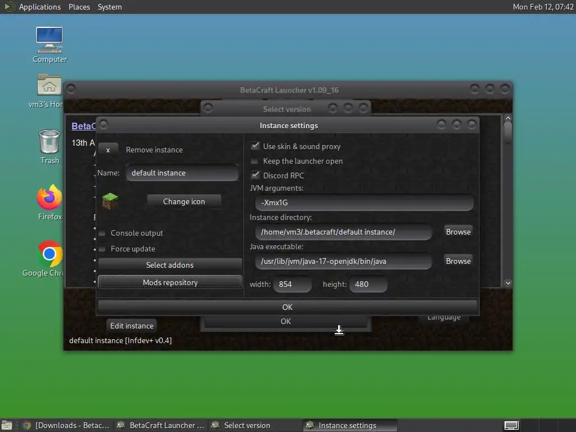Launch Firefox from desktop

[x=49, y=202]
